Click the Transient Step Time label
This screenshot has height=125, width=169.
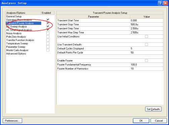pos(68,28)
